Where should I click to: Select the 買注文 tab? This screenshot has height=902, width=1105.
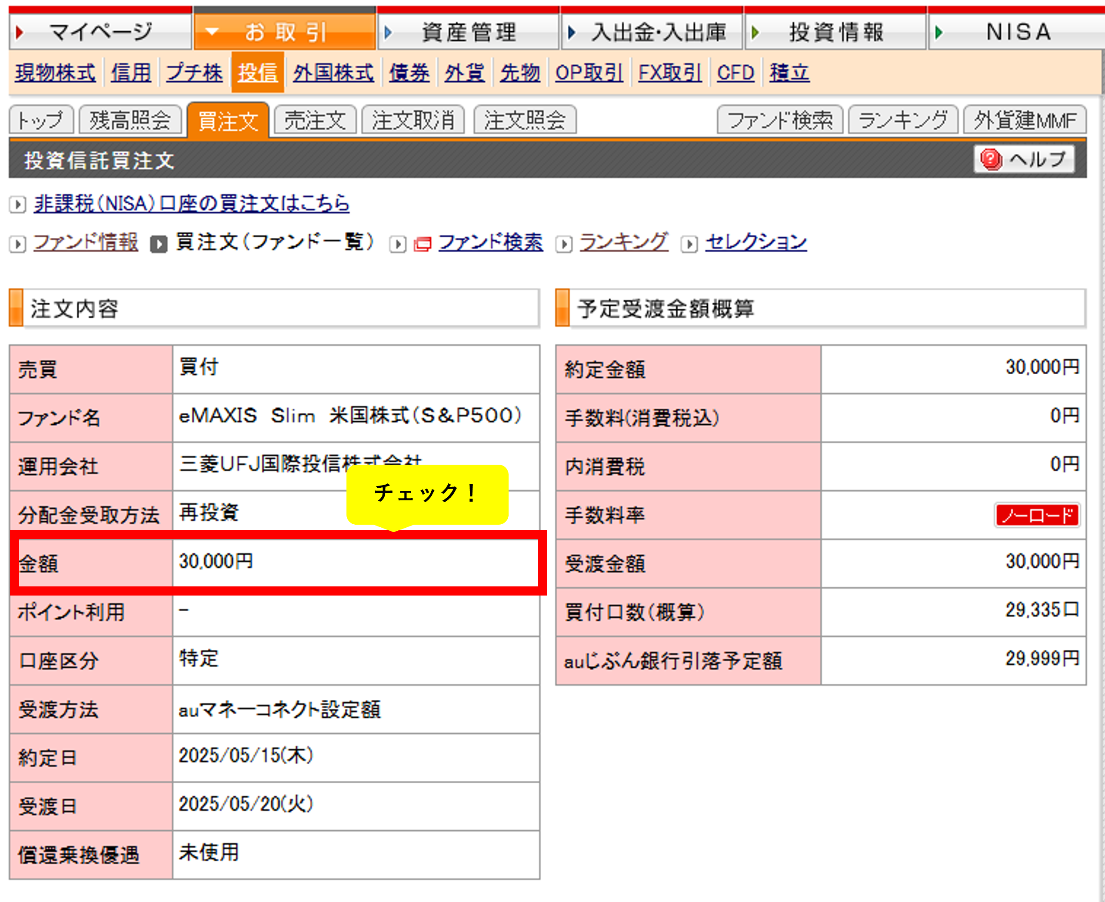tap(228, 120)
